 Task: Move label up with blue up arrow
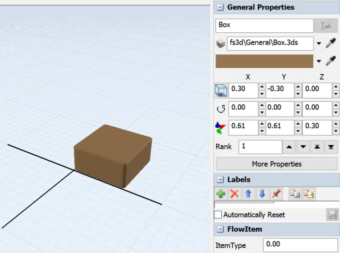(x=248, y=194)
